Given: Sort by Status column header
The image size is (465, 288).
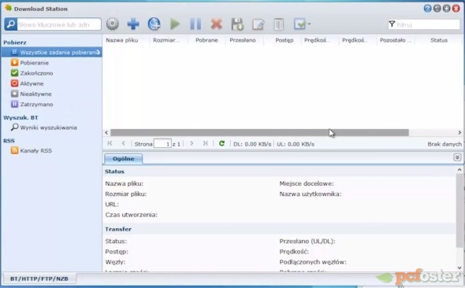Looking at the screenshot, I should (439, 40).
